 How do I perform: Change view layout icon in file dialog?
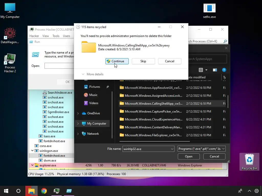[201, 70]
